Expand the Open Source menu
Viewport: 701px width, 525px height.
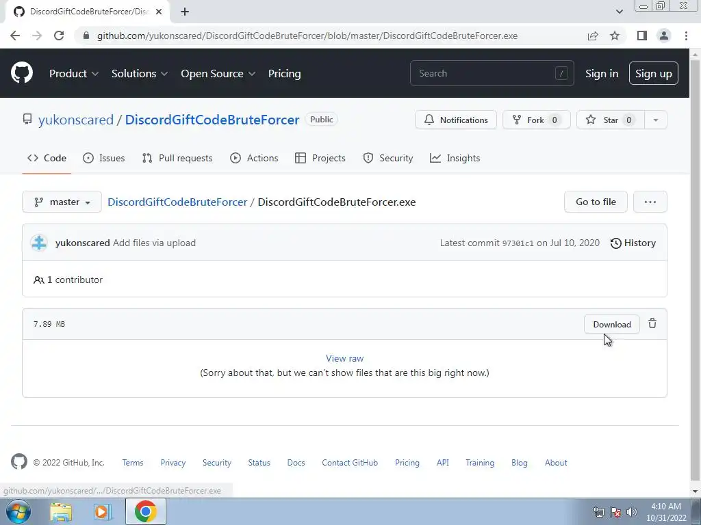click(x=218, y=74)
